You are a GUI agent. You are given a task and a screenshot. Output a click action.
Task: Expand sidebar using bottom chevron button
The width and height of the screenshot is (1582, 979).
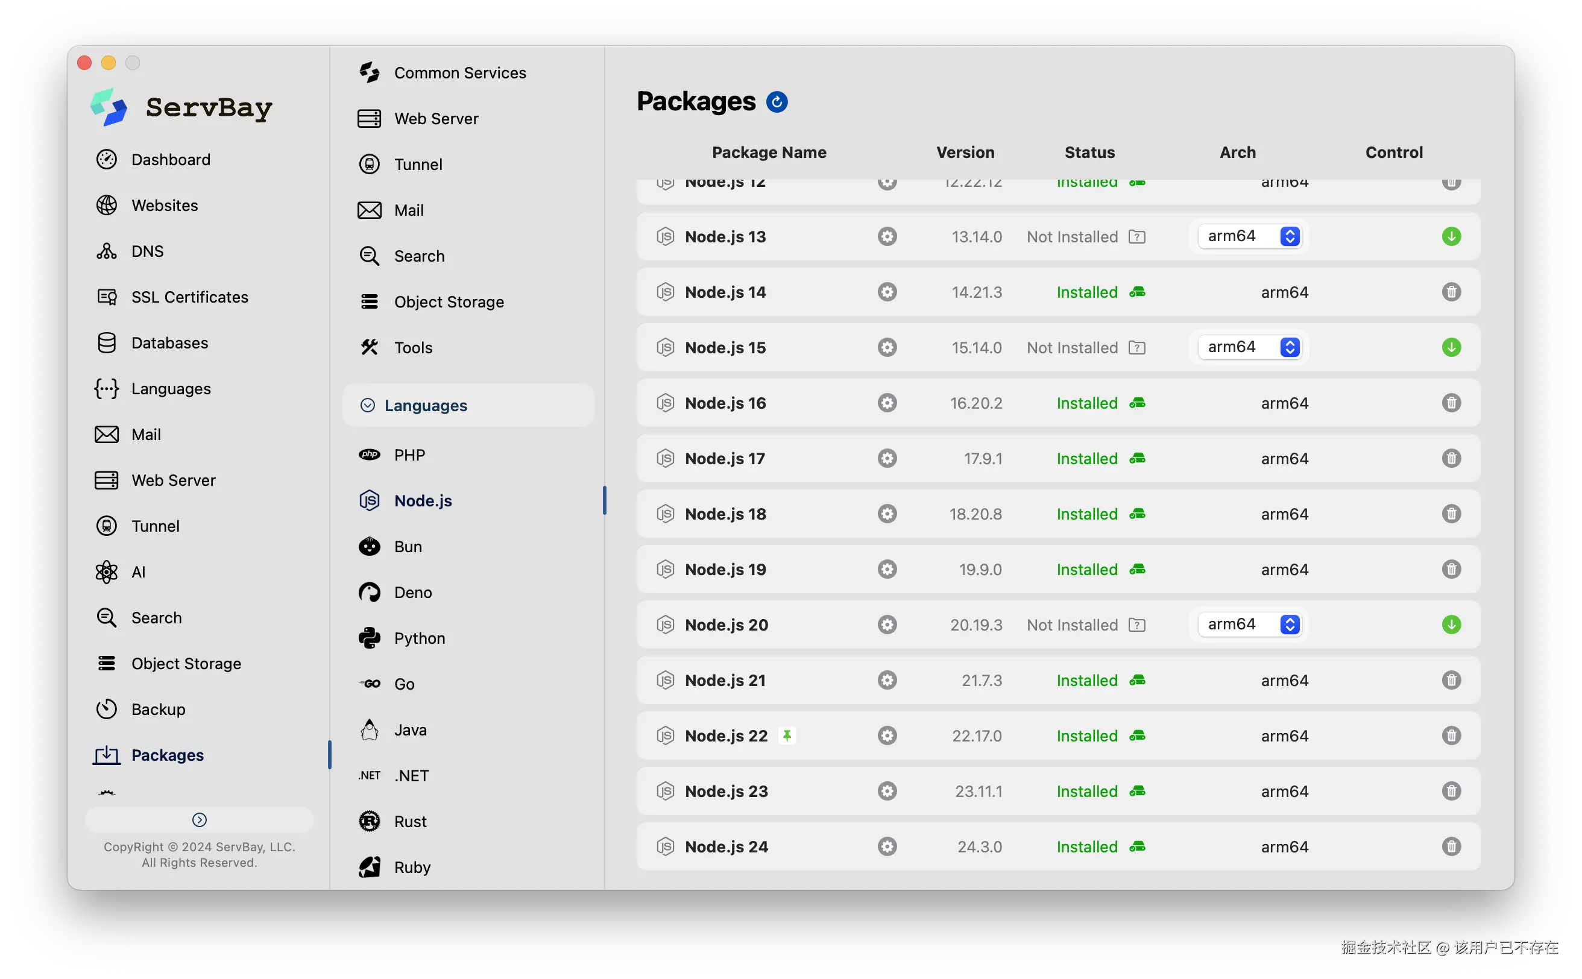pyautogui.click(x=200, y=820)
